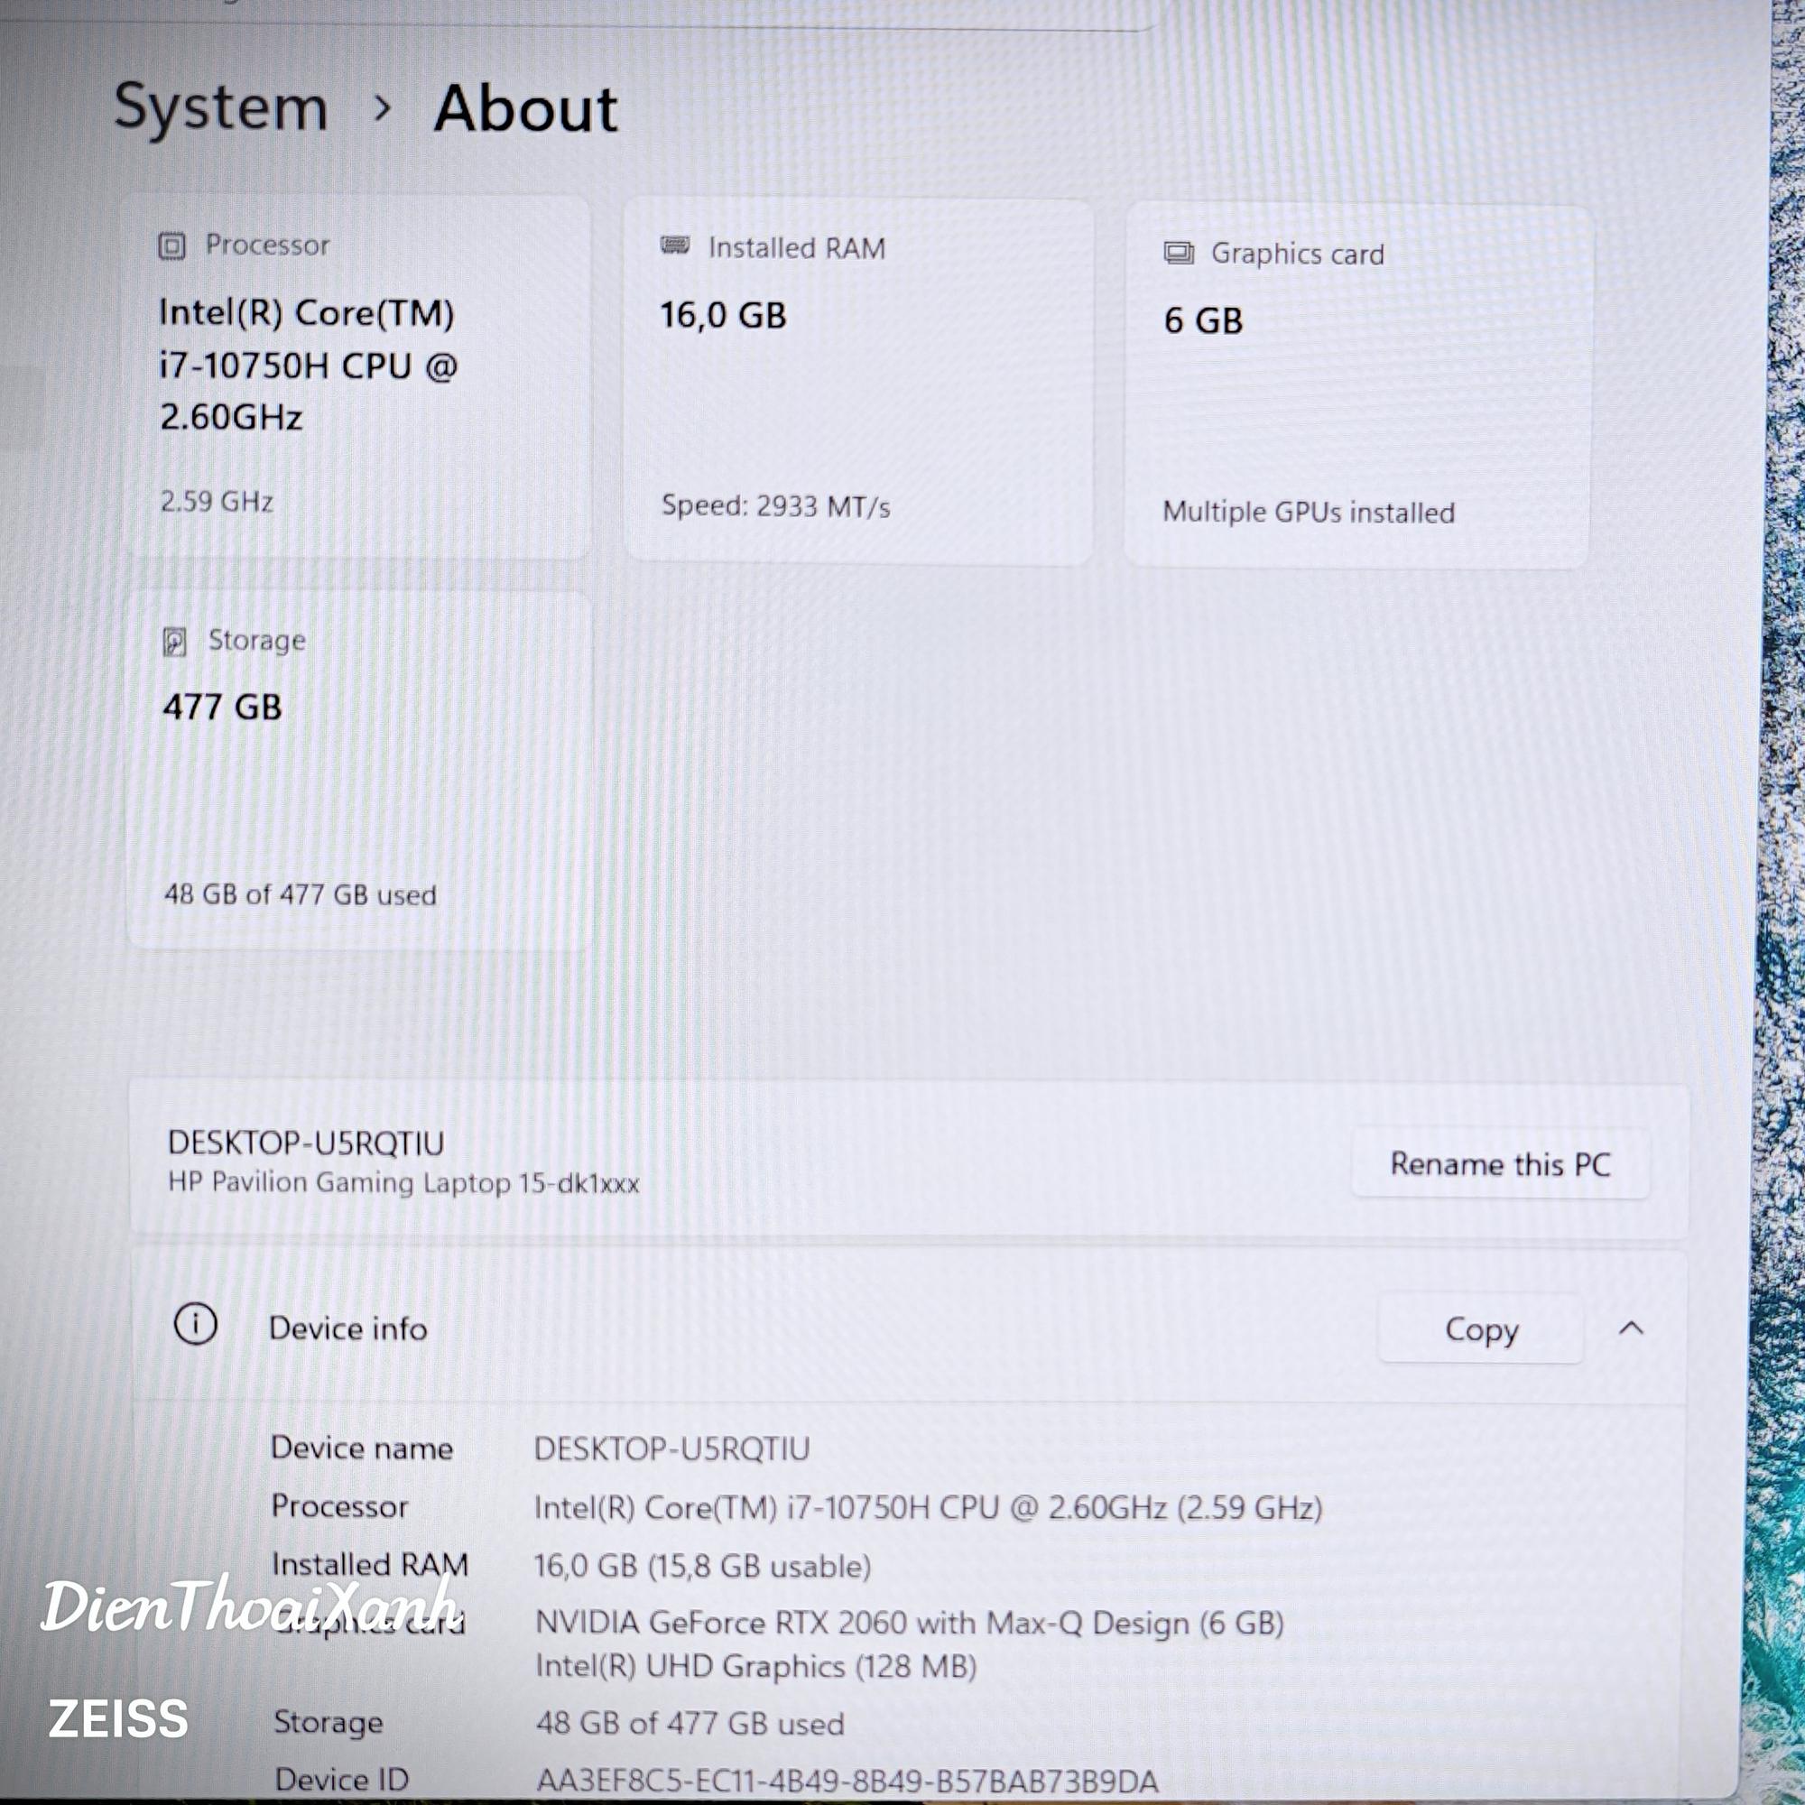
Task: Click the 'Installed RAM' card title
Action: click(796, 248)
